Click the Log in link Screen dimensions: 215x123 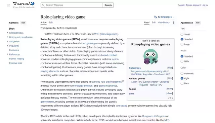coord(205,5)
